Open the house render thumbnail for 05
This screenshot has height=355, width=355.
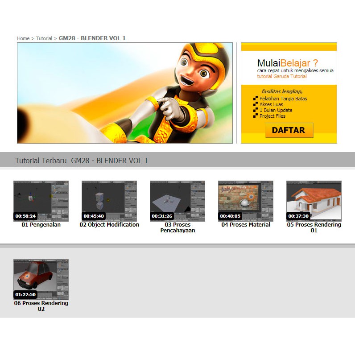(x=314, y=201)
